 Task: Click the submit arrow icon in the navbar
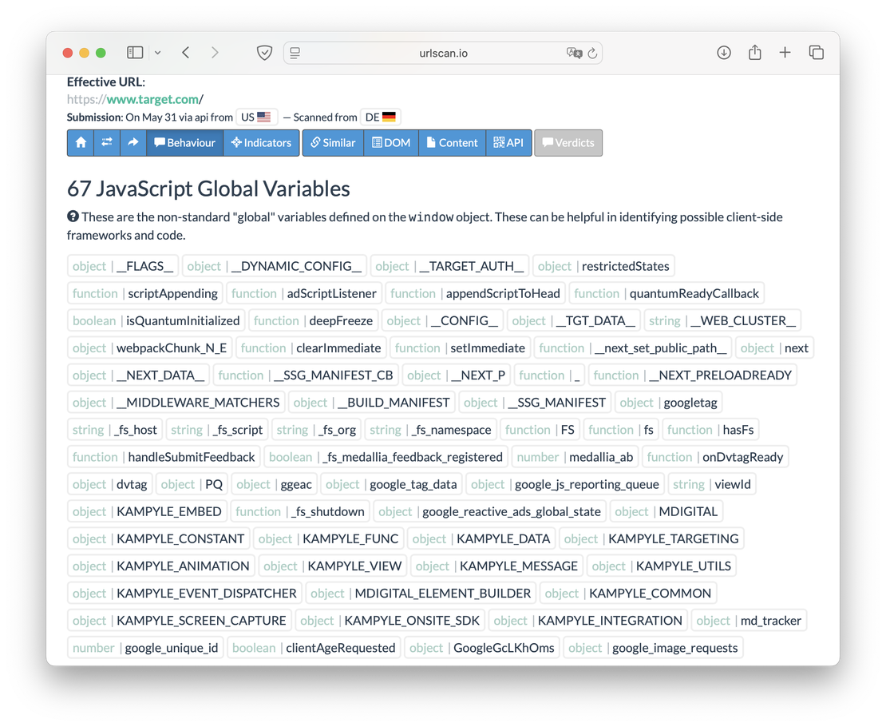133,142
